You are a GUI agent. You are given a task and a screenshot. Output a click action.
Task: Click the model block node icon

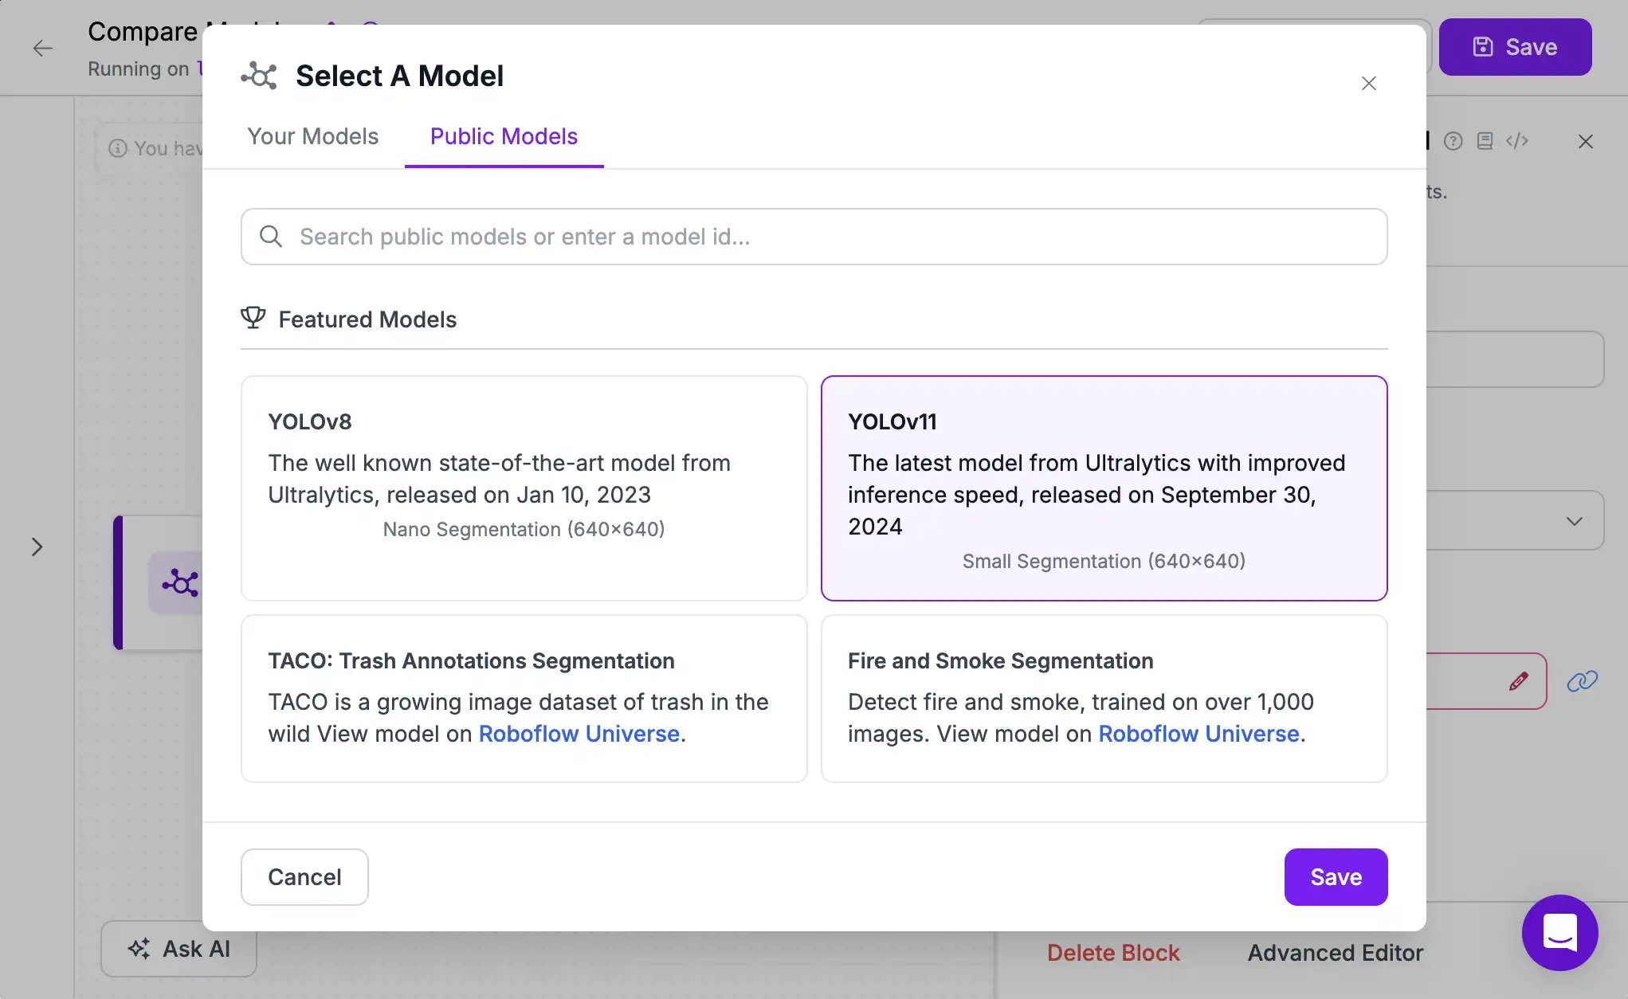(180, 583)
